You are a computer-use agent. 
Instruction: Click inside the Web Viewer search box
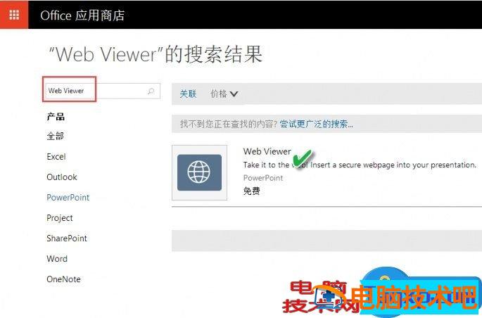point(101,91)
